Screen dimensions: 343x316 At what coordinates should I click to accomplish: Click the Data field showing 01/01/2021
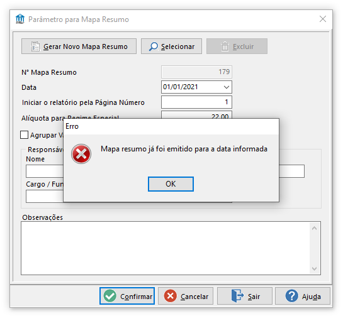pyautogui.click(x=196, y=87)
